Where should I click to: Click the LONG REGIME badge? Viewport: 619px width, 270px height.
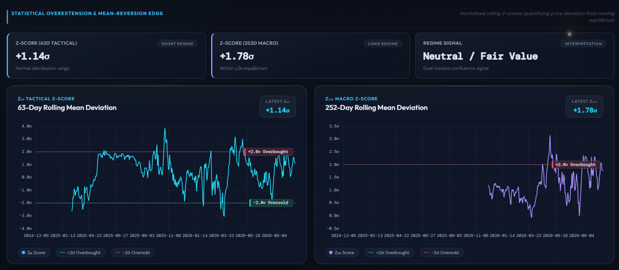(383, 43)
